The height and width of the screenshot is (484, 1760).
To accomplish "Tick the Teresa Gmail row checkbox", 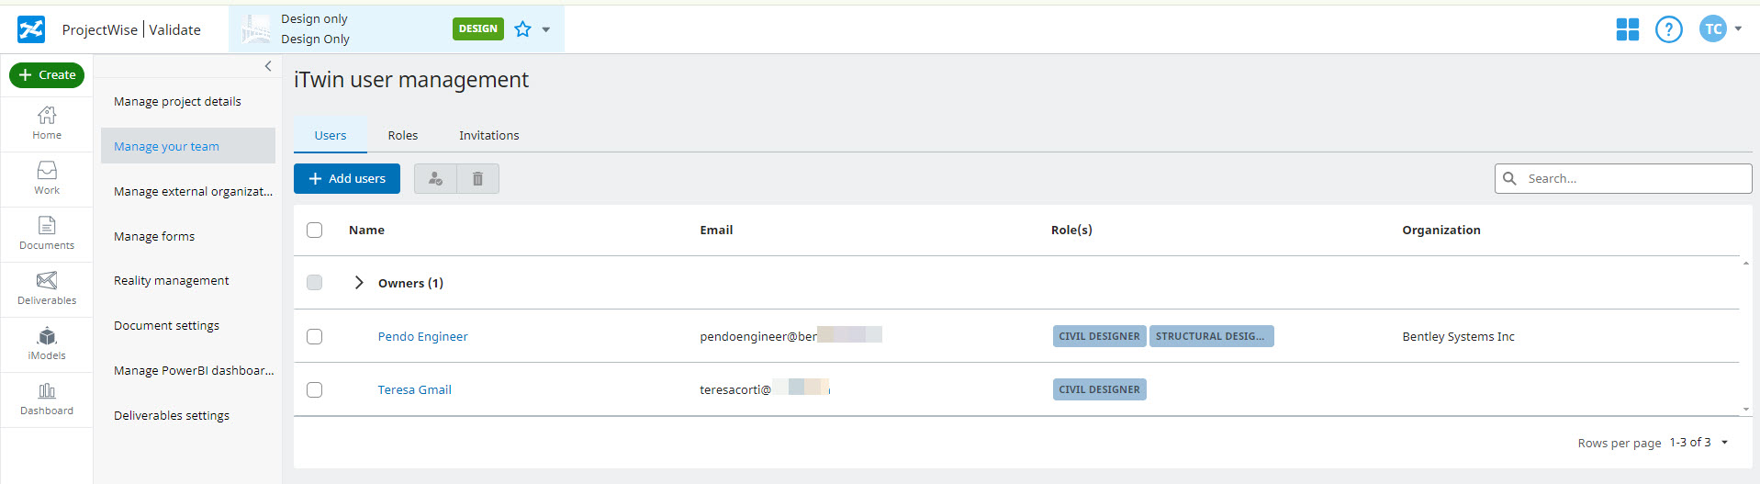I will coord(314,389).
